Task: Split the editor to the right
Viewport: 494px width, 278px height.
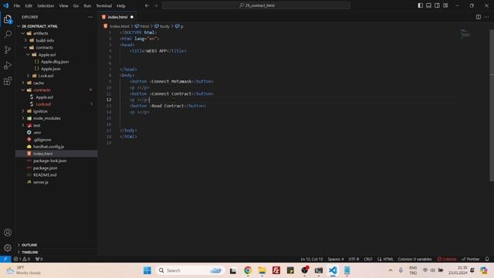Action: coord(479,17)
